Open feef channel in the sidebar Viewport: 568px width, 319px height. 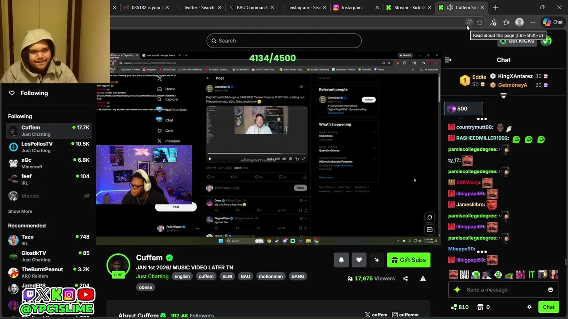click(49, 179)
